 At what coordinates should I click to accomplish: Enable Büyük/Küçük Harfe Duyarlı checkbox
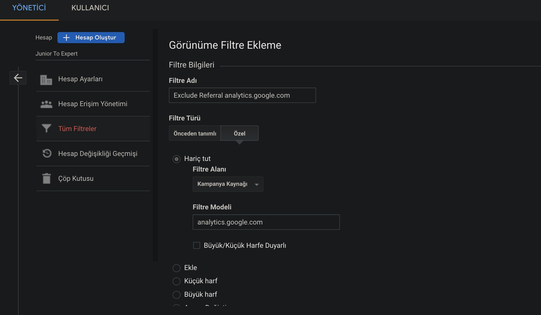pyautogui.click(x=197, y=245)
